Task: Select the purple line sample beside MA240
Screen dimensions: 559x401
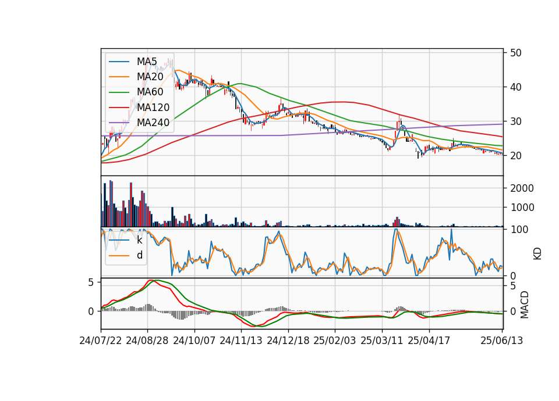Action: click(119, 123)
